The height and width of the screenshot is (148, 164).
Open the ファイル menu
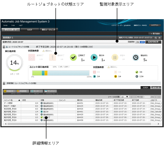(5, 25)
